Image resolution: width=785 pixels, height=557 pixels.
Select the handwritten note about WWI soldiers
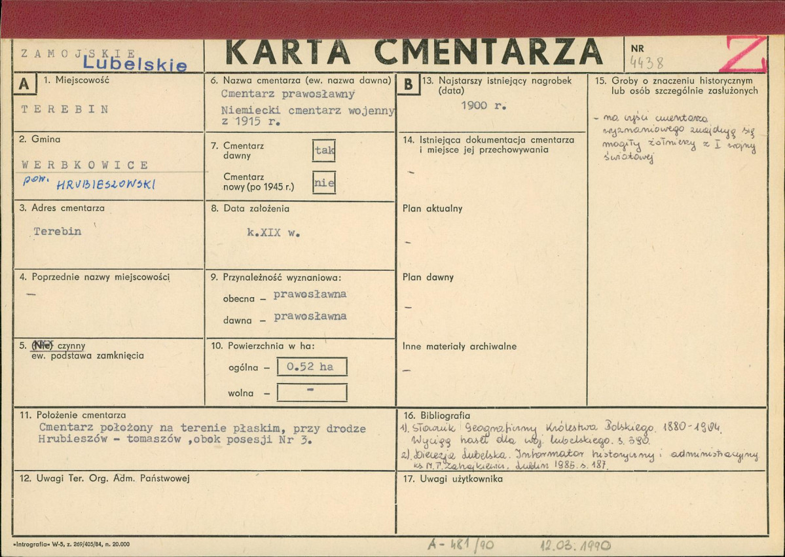pyautogui.click(x=676, y=139)
